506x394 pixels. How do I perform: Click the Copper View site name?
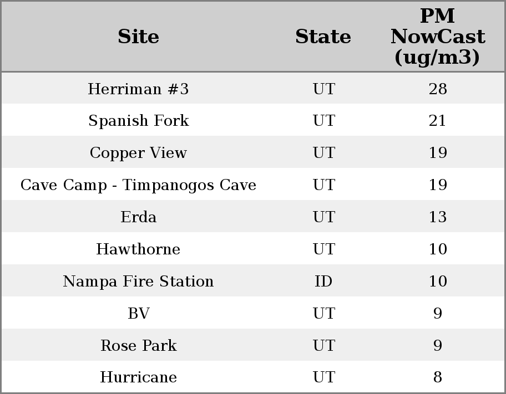tap(138, 153)
